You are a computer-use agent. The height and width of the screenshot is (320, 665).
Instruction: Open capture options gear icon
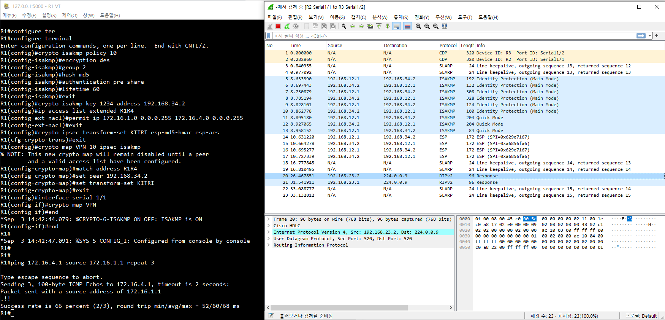[296, 26]
